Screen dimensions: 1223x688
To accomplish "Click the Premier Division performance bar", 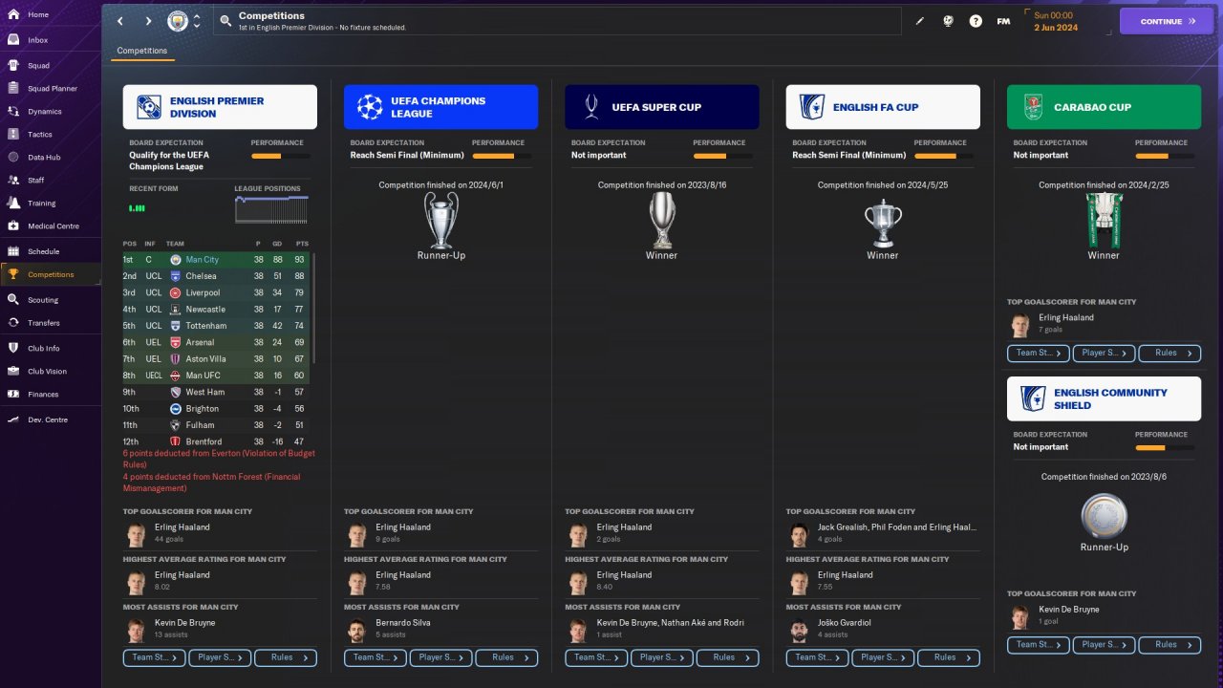I will tap(279, 156).
